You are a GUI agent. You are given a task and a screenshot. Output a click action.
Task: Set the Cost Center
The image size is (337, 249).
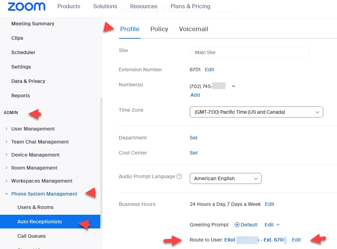[x=194, y=153]
